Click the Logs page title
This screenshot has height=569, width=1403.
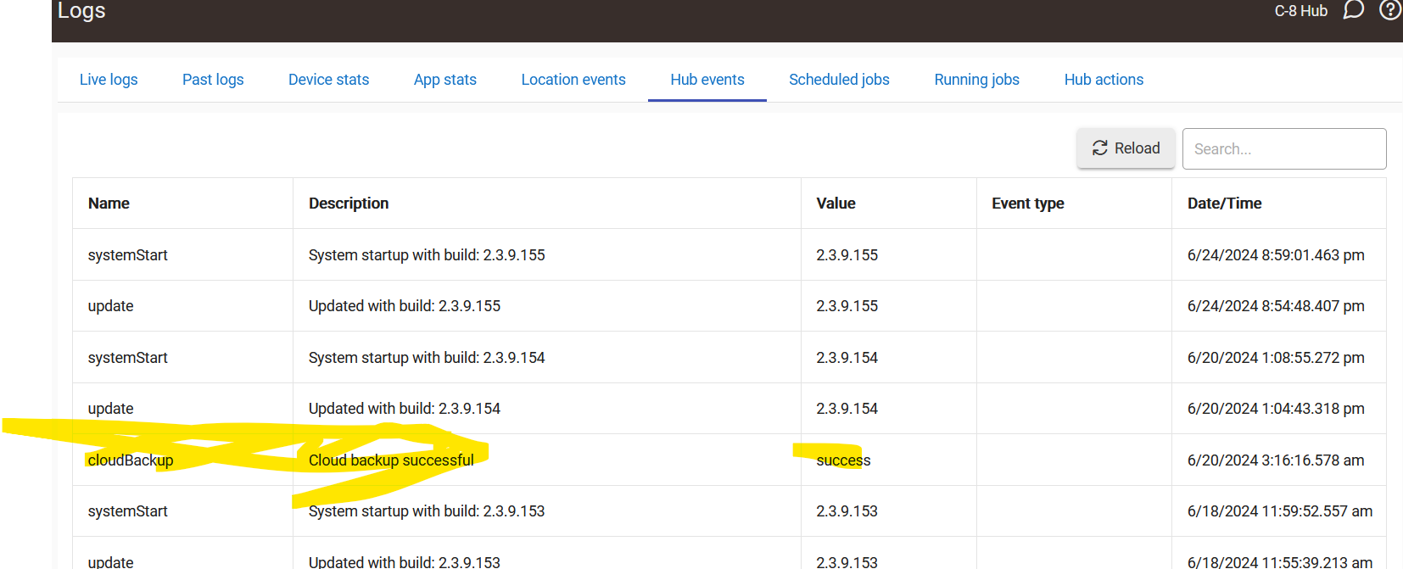81,11
